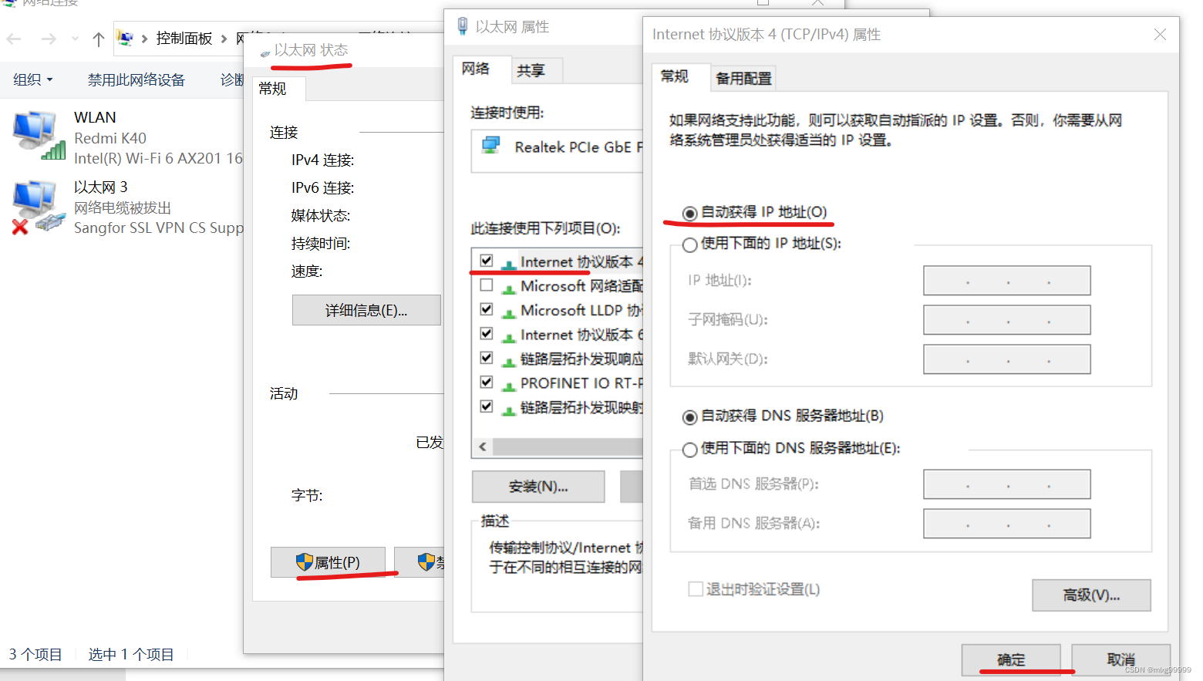The image size is (1203, 681).
Task: Click the WLAN adapter name text
Action: [95, 117]
